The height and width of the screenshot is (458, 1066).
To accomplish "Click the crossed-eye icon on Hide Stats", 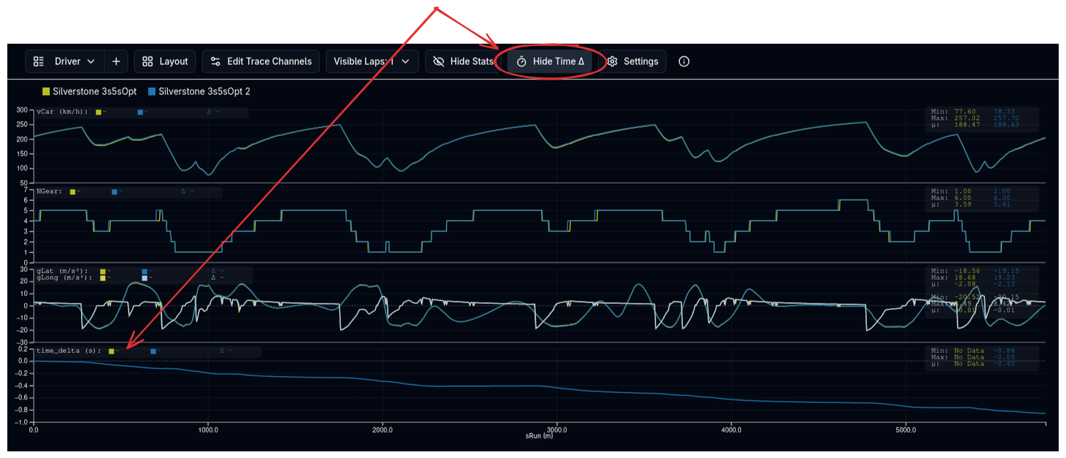I will click(439, 61).
